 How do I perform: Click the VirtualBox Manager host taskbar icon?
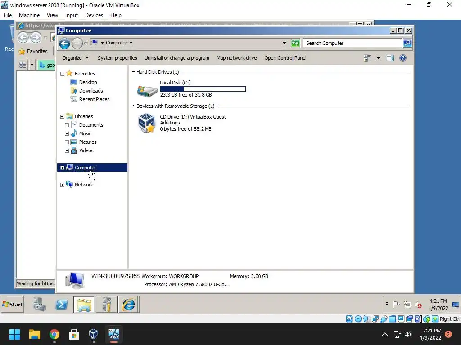94,334
